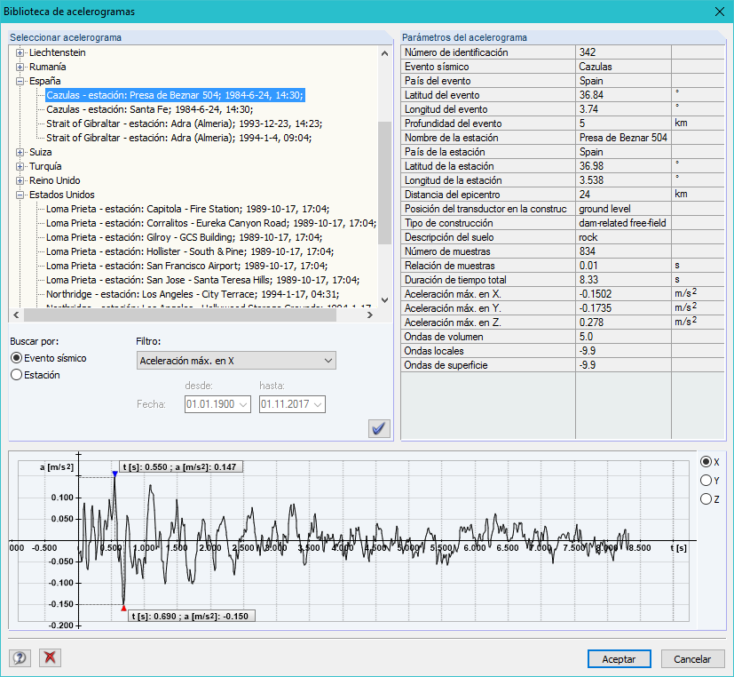The height and width of the screenshot is (677, 734).
Task: Select Loma Prieta Capitola Fire Station entry
Action: 187,209
